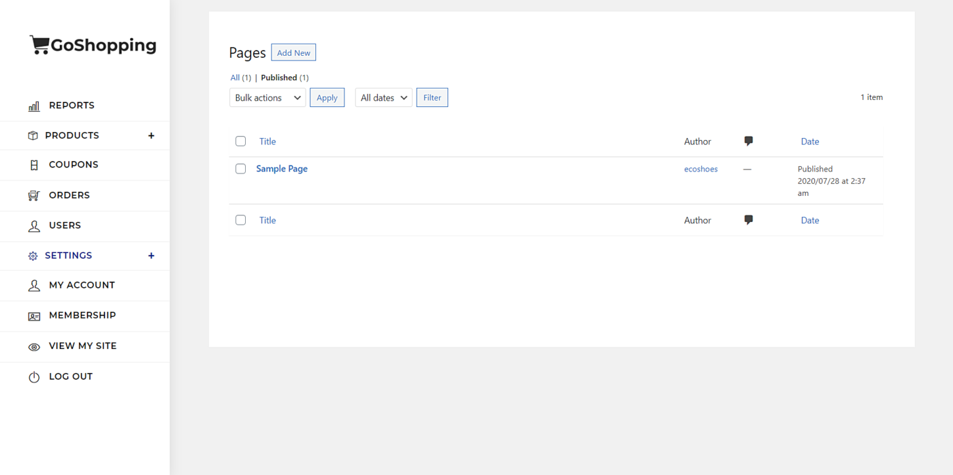This screenshot has height=475, width=953.
Task: Select the Published filter link
Action: 279,78
